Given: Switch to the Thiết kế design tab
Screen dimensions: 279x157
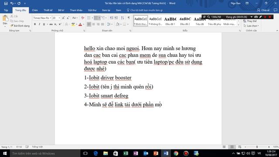Looking at the screenshot, I should tap(48, 10).
